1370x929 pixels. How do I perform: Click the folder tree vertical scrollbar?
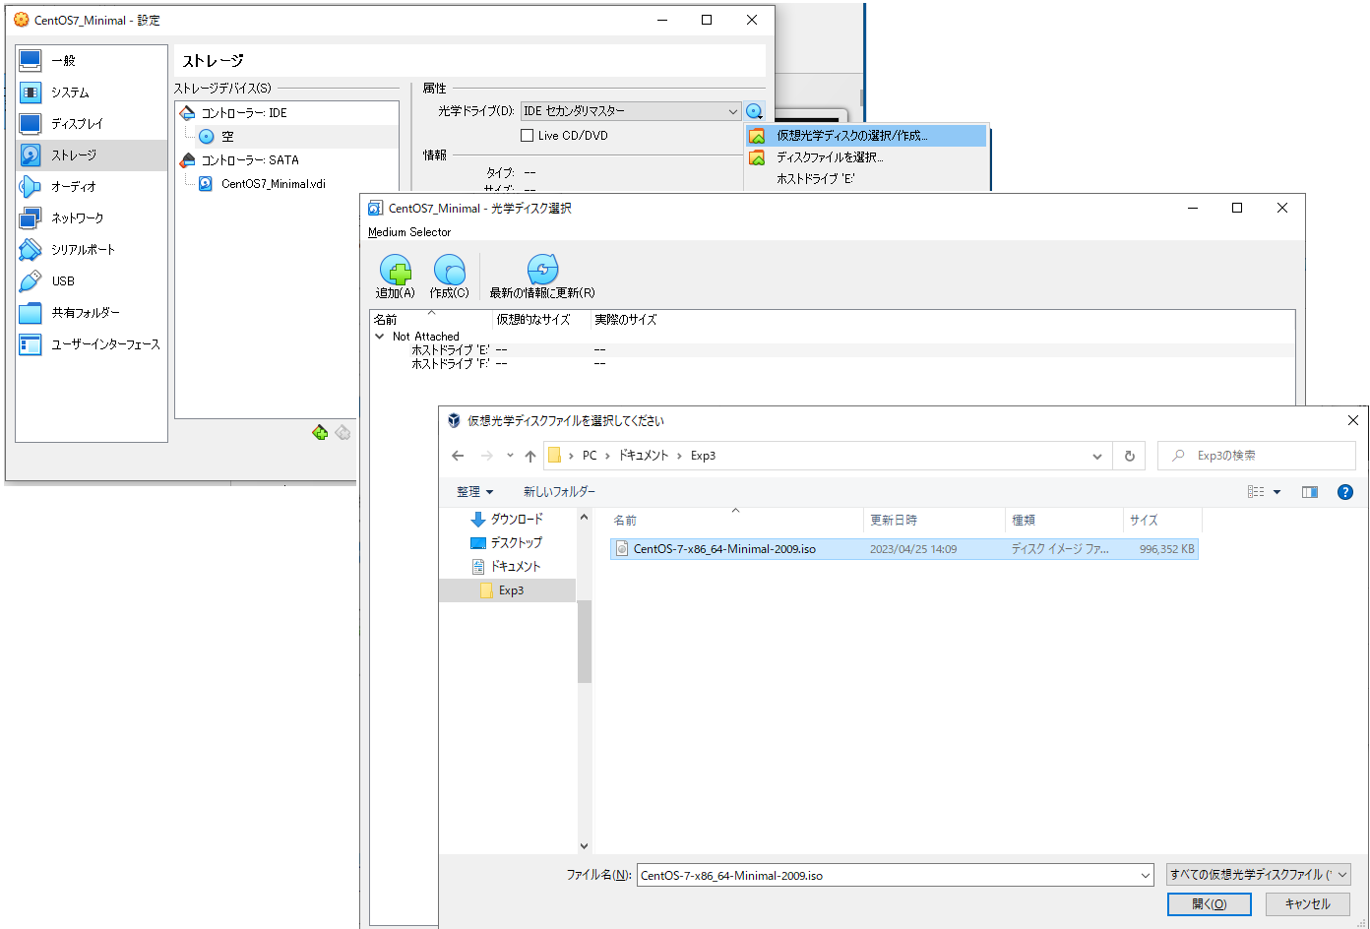click(585, 641)
